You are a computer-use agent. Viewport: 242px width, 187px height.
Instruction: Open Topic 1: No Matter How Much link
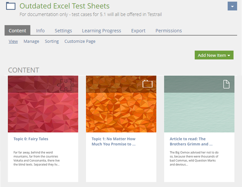(x=113, y=142)
